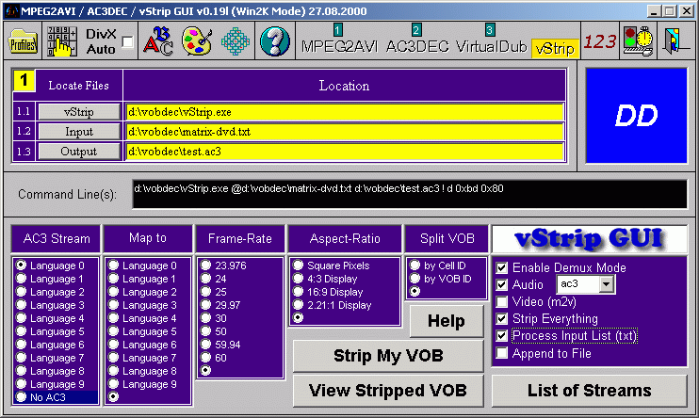Click the test.ac3 output location field
This screenshot has height=418, width=699.
coord(345,152)
